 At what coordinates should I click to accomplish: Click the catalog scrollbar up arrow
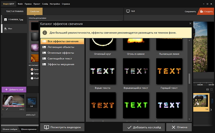pyautogui.click(x=189, y=40)
